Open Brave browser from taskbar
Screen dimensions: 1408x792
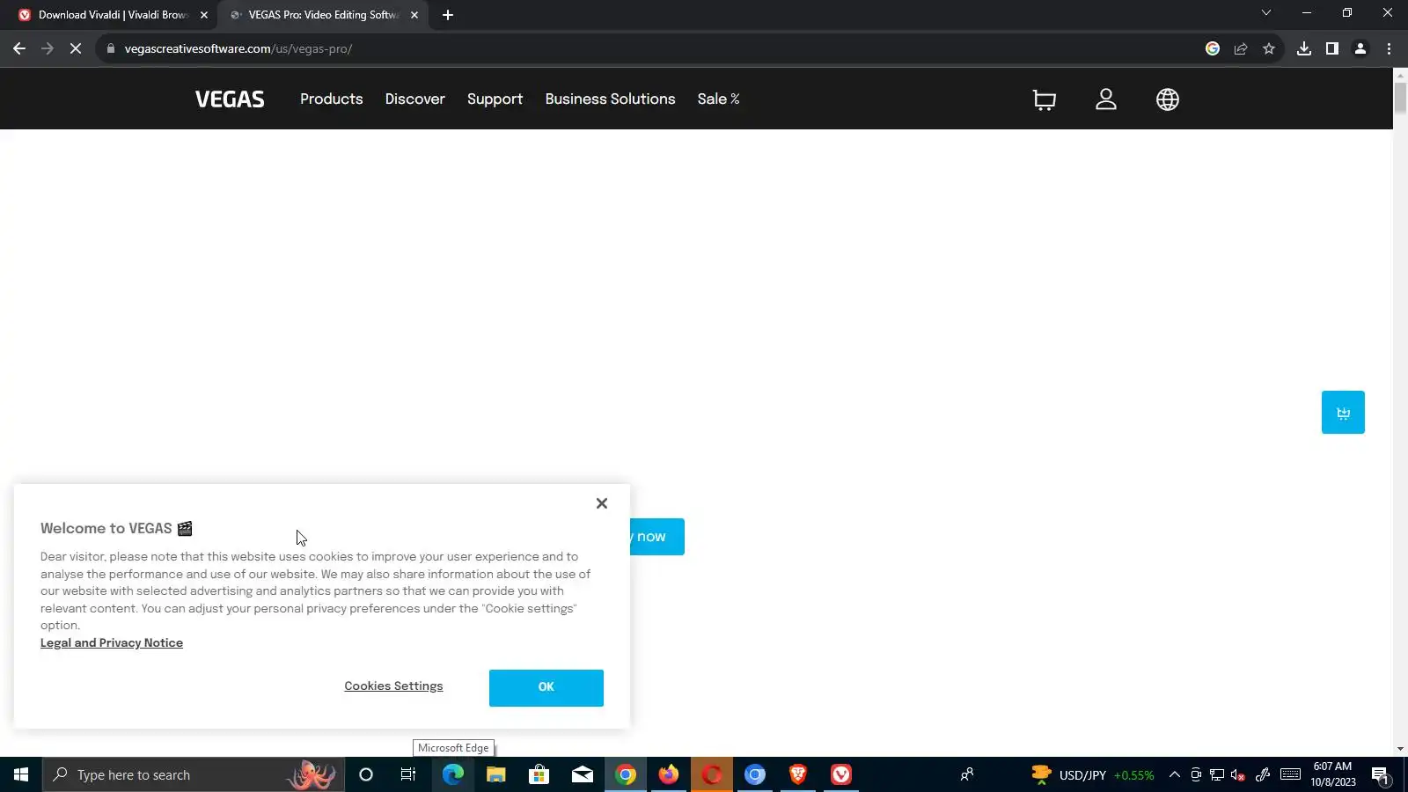[798, 774]
